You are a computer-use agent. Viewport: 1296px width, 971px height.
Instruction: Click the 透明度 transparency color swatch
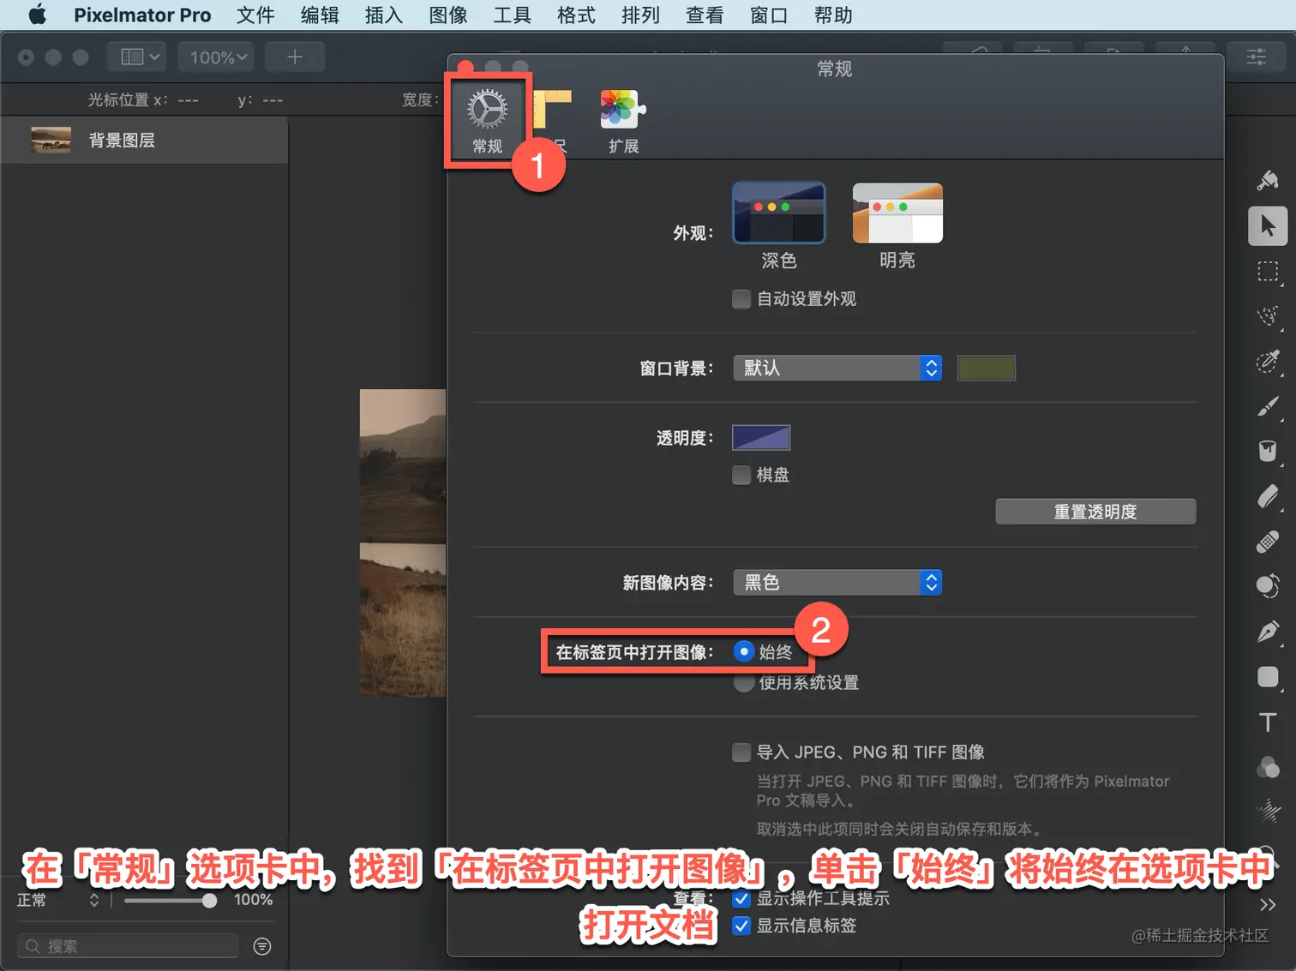pos(761,438)
